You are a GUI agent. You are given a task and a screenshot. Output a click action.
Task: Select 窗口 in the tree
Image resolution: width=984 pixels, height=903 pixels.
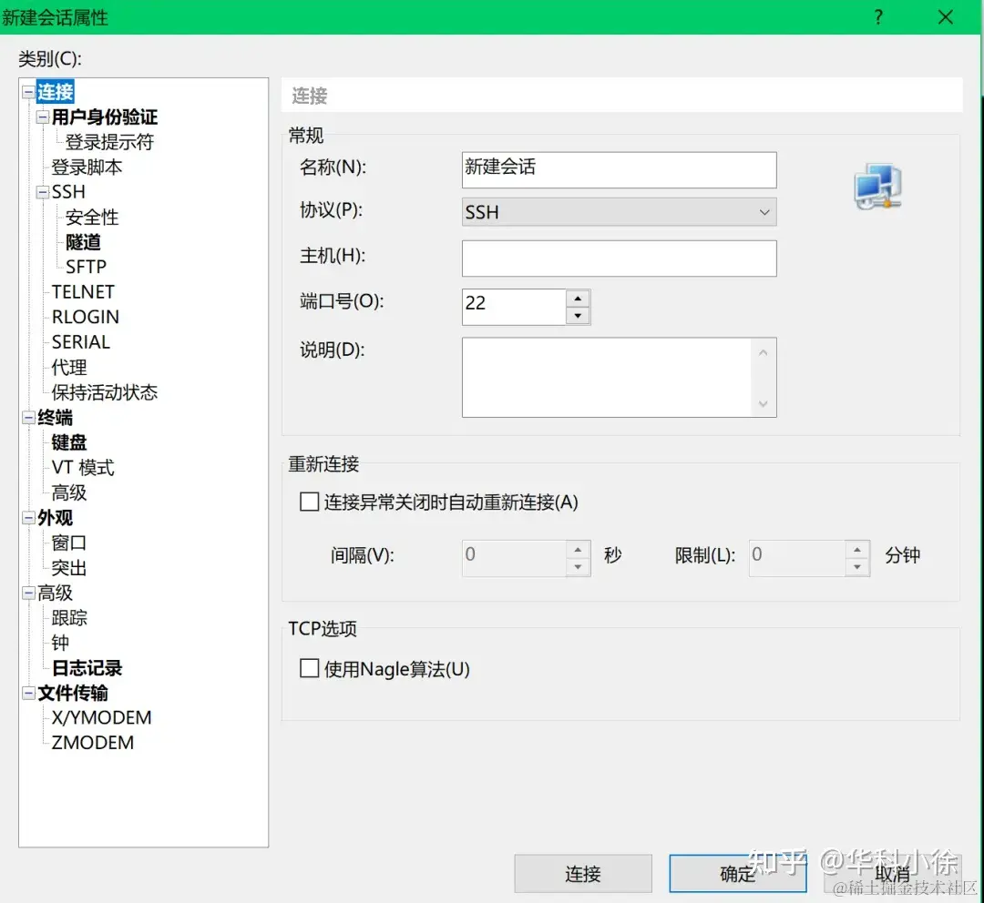click(x=69, y=543)
